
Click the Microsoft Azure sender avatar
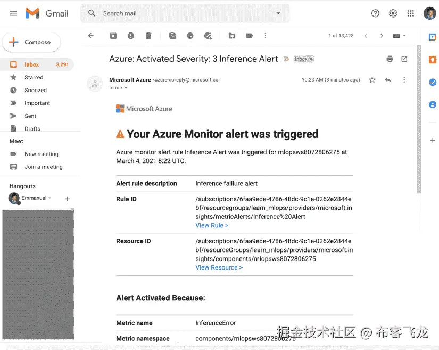95,84
